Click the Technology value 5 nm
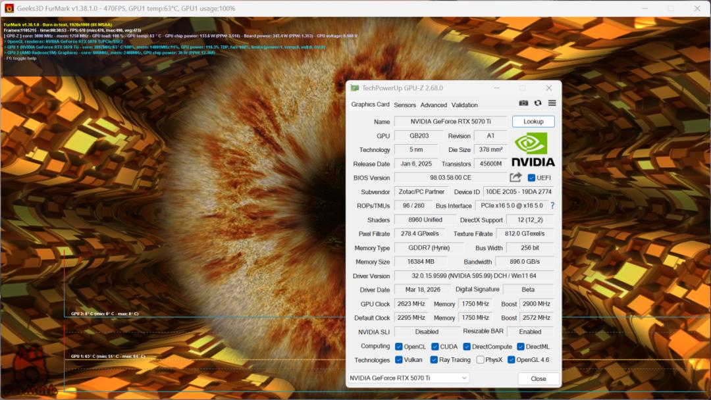Image resolution: width=711 pixels, height=400 pixels. tap(416, 149)
